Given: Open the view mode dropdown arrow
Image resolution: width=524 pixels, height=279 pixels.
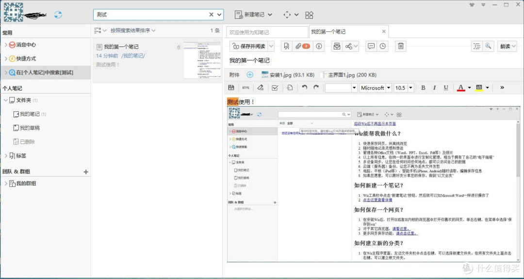Looking at the screenshot, I should click(x=296, y=15).
